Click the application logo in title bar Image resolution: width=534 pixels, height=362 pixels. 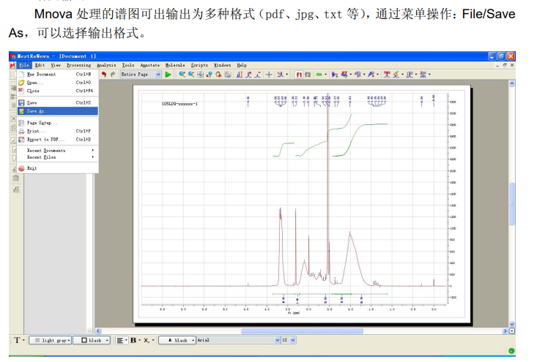(13, 56)
